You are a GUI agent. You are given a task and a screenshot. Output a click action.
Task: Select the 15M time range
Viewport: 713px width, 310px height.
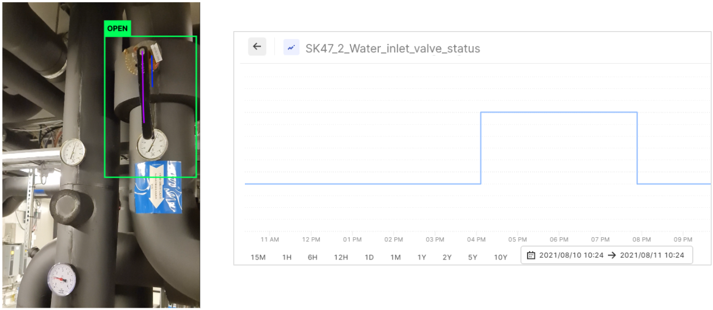pos(258,257)
